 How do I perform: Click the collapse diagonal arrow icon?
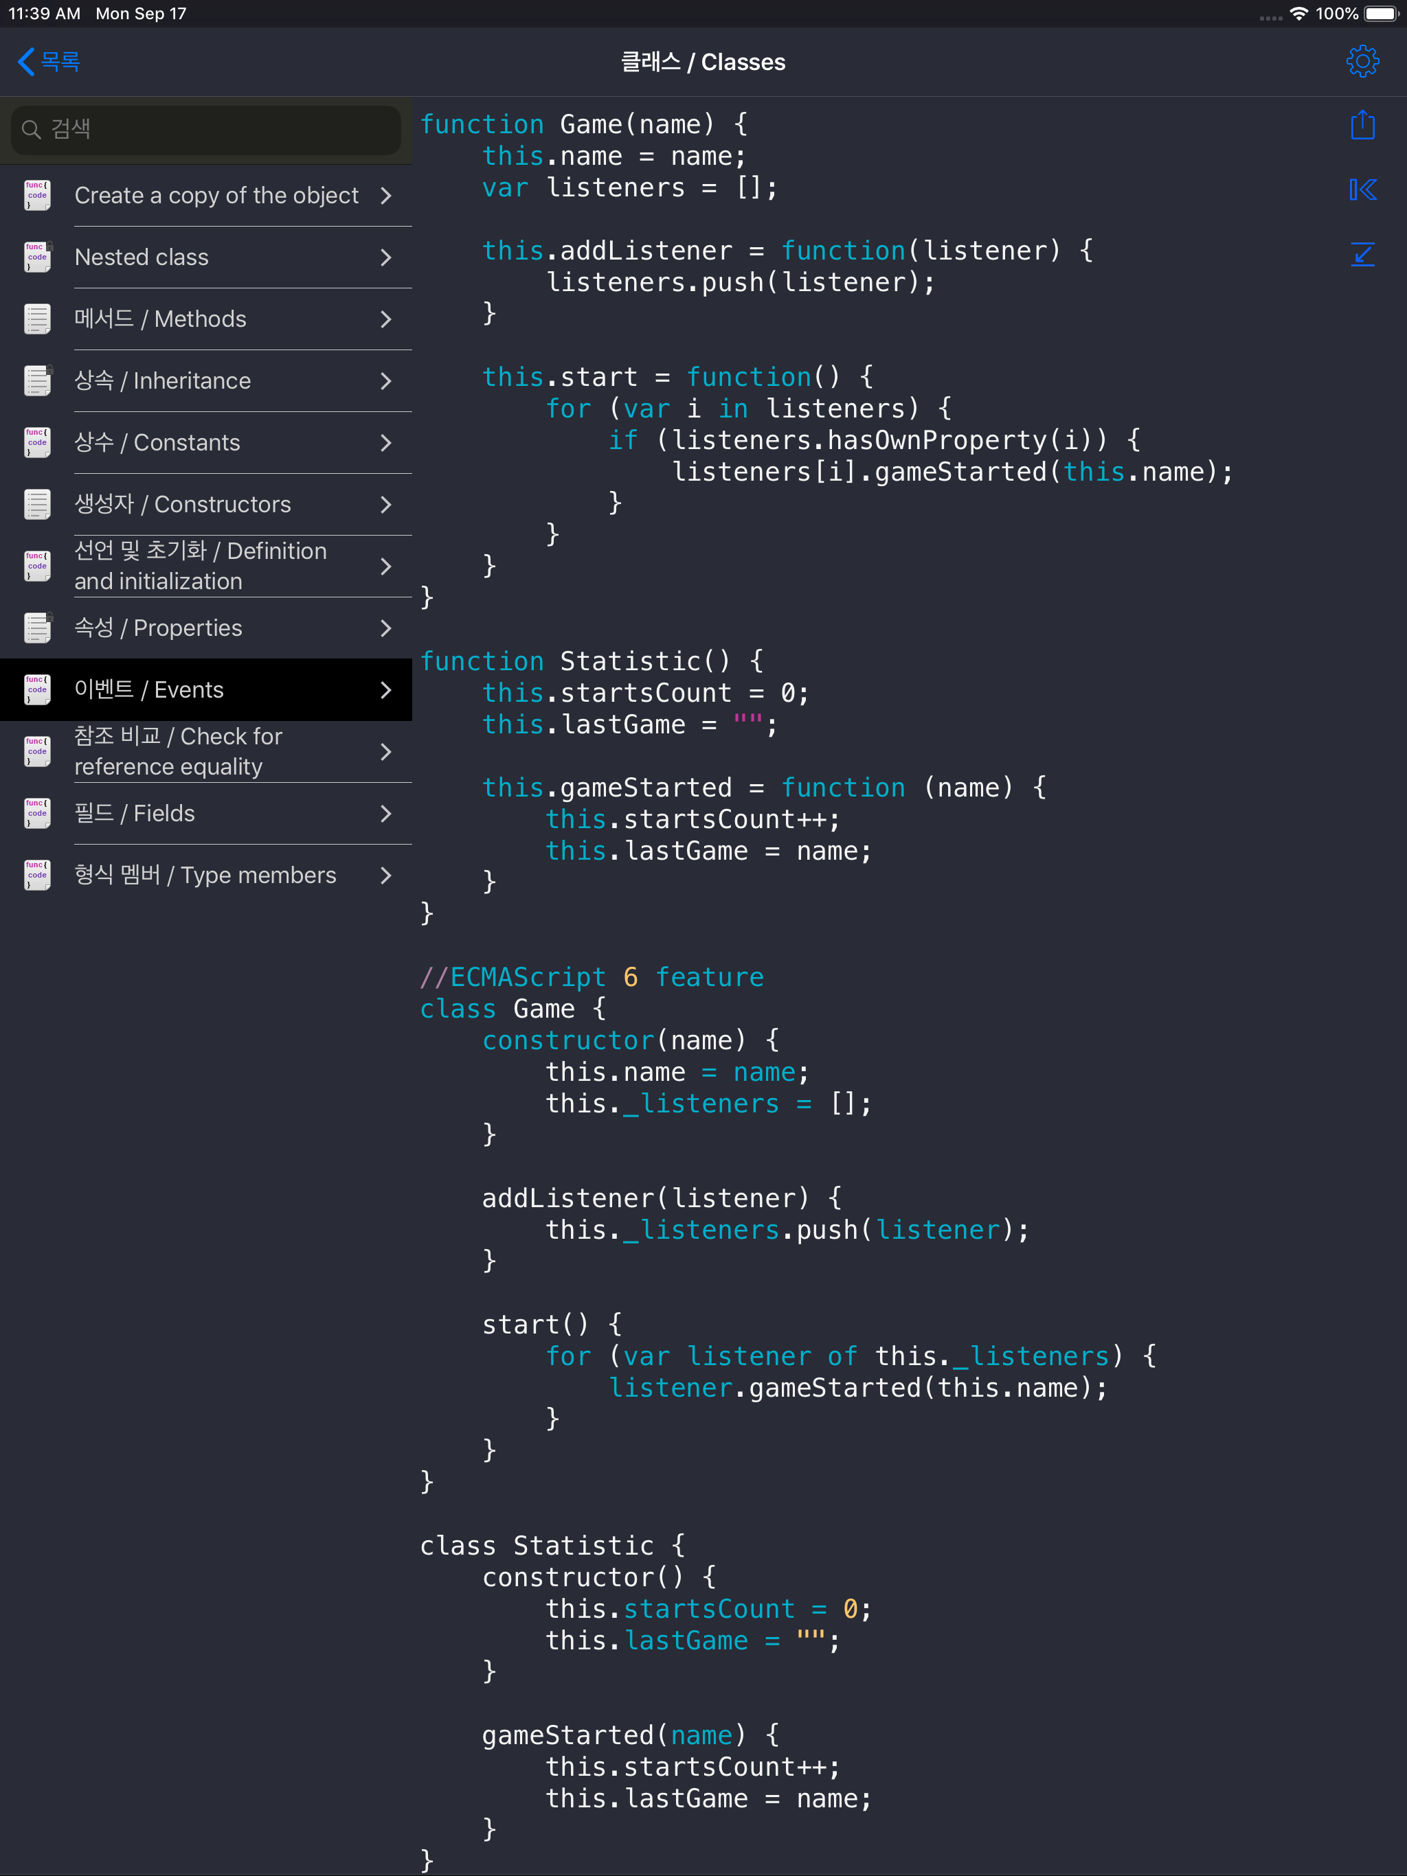[x=1362, y=253]
